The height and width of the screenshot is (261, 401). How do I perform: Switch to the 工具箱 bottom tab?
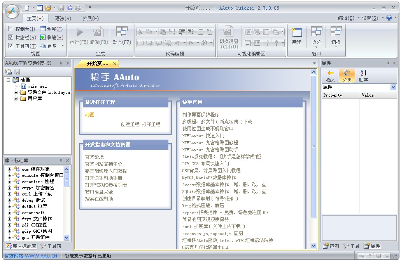pyautogui.click(x=51, y=246)
